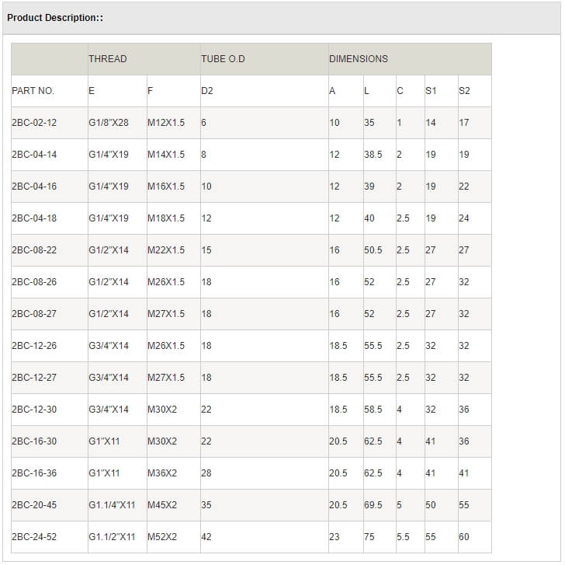
Task: Select the M52X2 thread value
Action: pyautogui.click(x=162, y=537)
